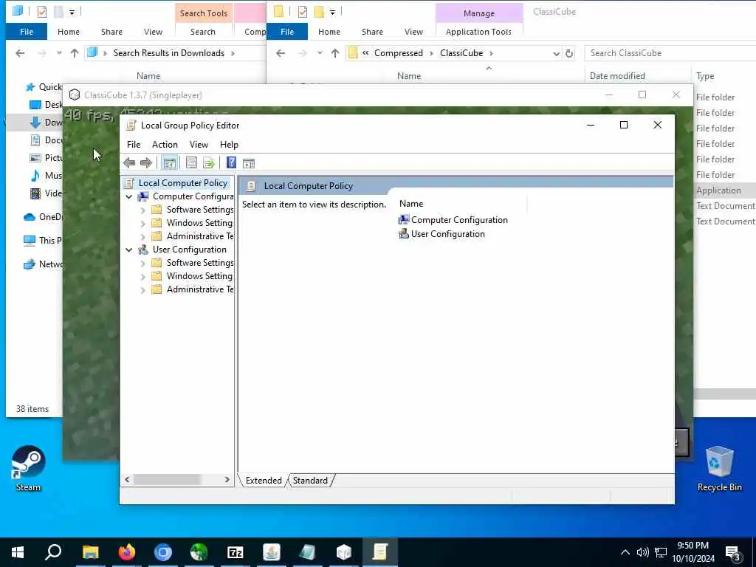Open the notification center icon
Screen dimensions: 756x567
[733, 553]
